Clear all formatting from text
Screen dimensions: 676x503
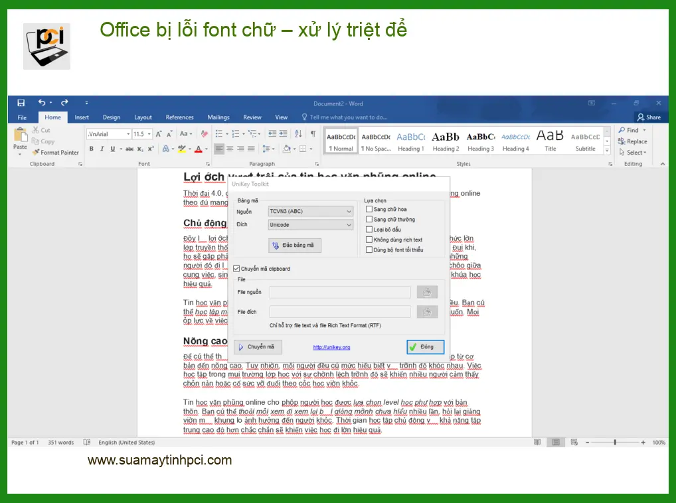click(x=205, y=134)
